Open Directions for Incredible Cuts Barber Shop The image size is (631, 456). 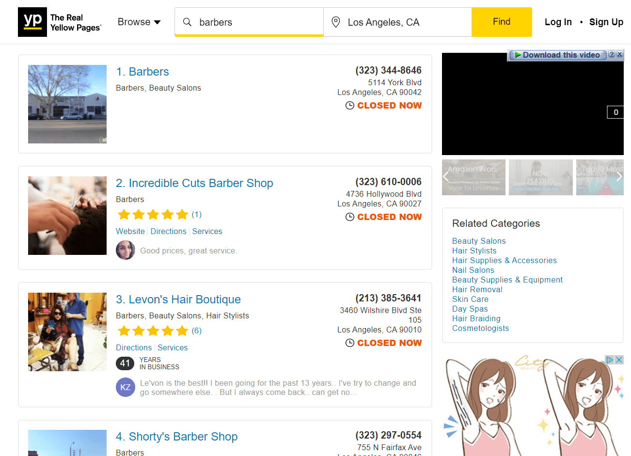[x=169, y=232]
